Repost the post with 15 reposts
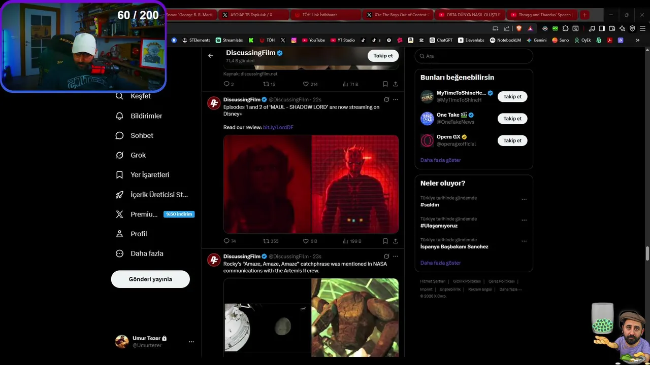Image resolution: width=650 pixels, height=365 pixels. (x=269, y=84)
